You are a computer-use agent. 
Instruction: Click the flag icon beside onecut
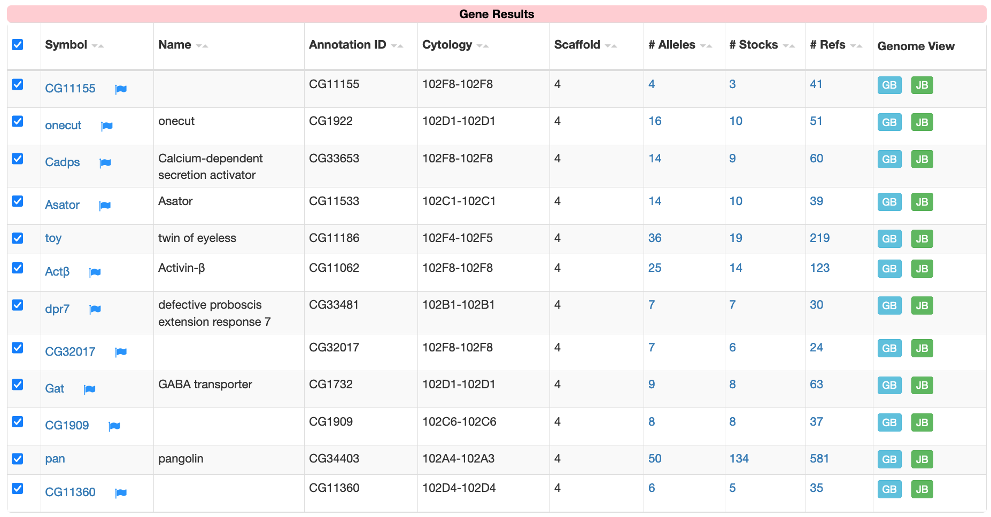(x=107, y=126)
